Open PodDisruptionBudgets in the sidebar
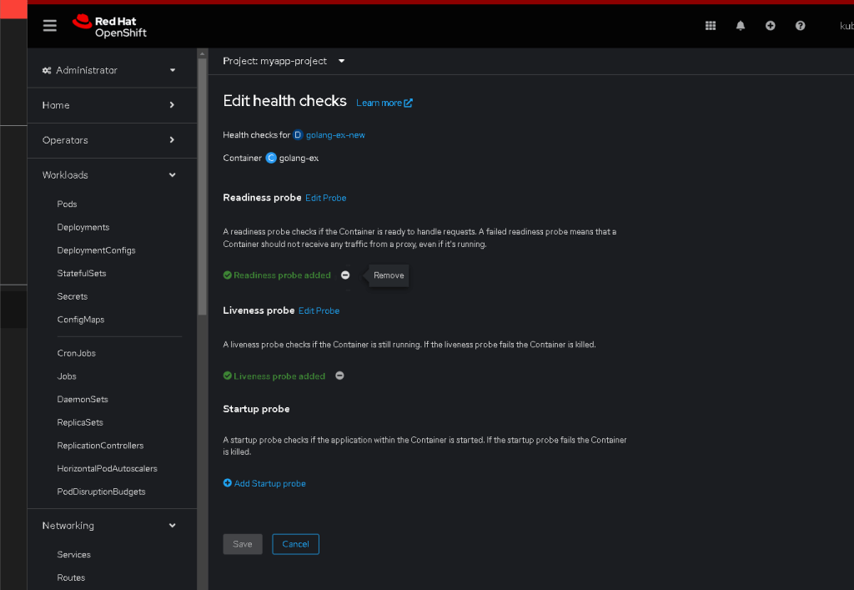Image resolution: width=854 pixels, height=590 pixels. [101, 492]
